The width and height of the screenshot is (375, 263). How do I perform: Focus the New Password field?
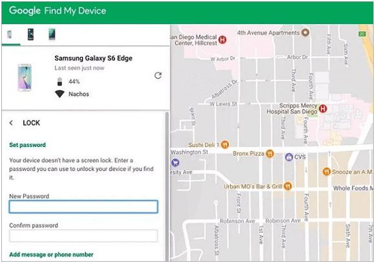(x=83, y=207)
